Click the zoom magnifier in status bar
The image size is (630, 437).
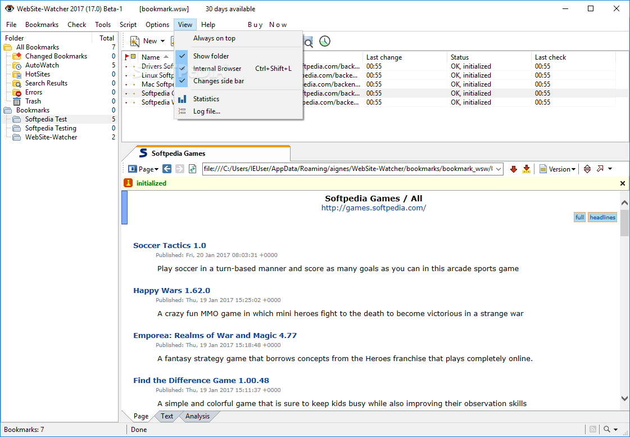607,429
